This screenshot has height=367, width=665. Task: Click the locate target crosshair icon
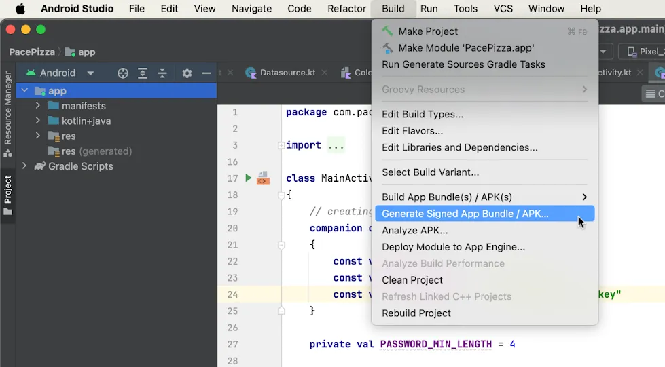pyautogui.click(x=122, y=73)
